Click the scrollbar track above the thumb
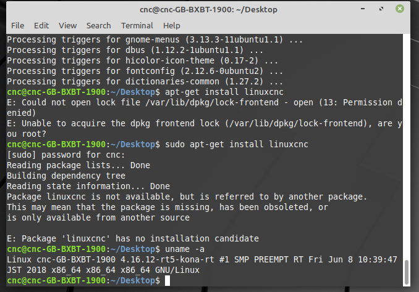Viewport: 419px width, 292px height. click(x=407, y=147)
